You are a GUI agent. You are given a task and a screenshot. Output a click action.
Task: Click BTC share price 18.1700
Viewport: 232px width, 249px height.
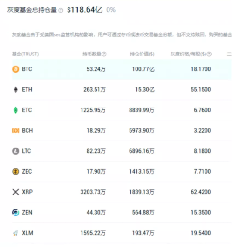(x=201, y=69)
